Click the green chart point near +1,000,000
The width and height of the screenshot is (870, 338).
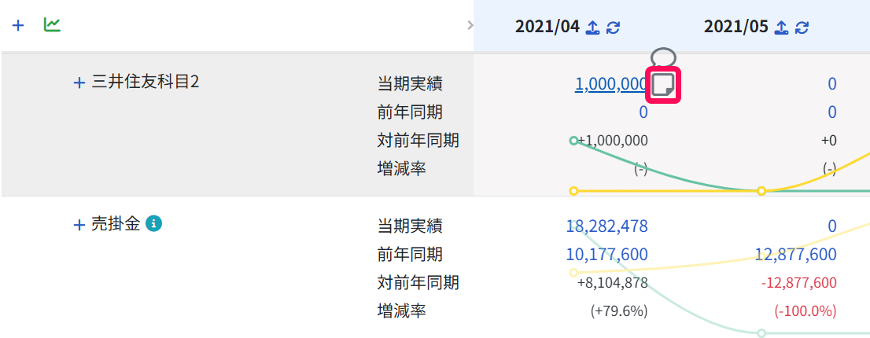pyautogui.click(x=573, y=141)
